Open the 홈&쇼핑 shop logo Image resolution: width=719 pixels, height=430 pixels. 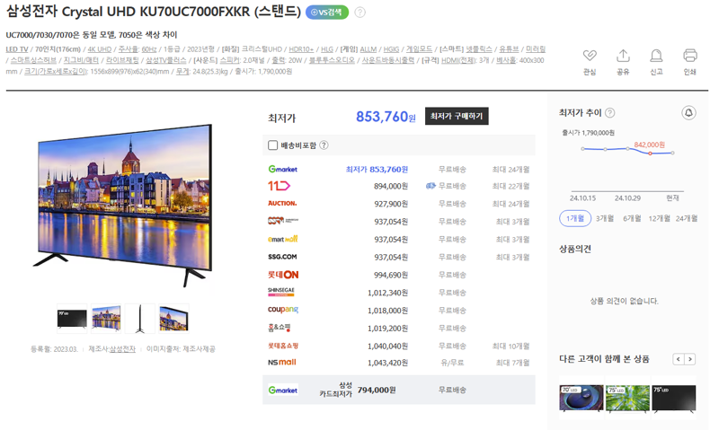point(280,328)
